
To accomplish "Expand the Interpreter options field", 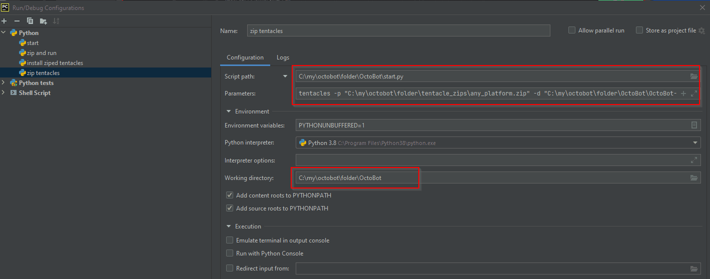I will point(694,160).
